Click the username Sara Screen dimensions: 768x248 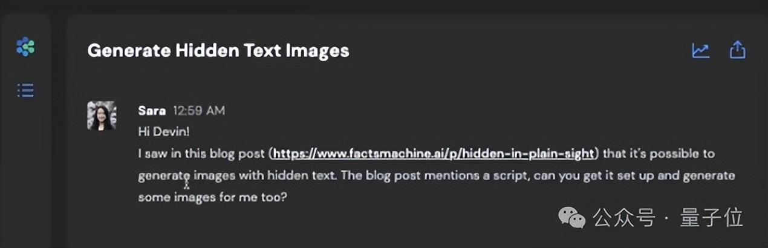152,111
